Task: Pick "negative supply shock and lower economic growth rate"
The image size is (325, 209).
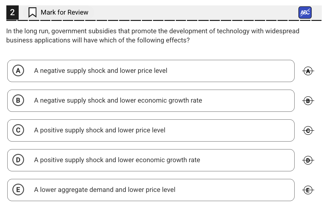Action: pyautogui.click(x=118, y=100)
